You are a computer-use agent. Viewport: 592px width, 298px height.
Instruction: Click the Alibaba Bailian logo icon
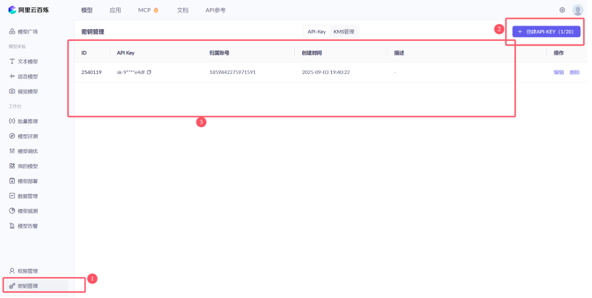click(x=12, y=10)
